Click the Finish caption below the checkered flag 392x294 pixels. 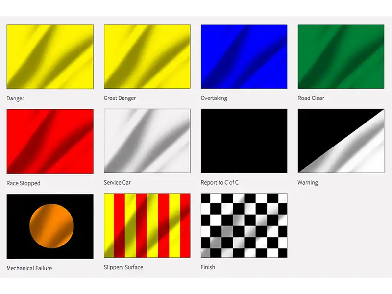[x=208, y=267]
